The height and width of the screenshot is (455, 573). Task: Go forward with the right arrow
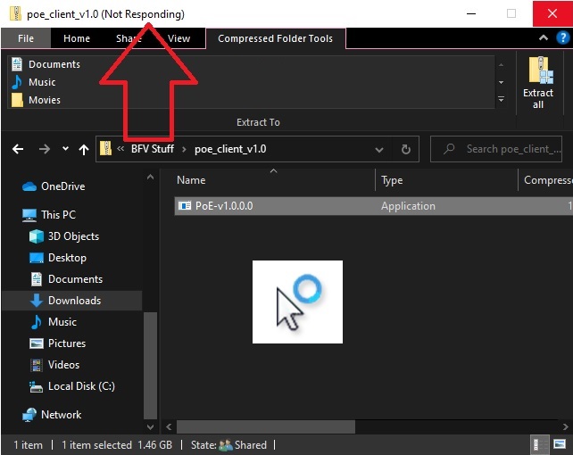[45, 149]
